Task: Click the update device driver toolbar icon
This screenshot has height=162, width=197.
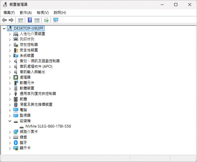Action: (46, 20)
